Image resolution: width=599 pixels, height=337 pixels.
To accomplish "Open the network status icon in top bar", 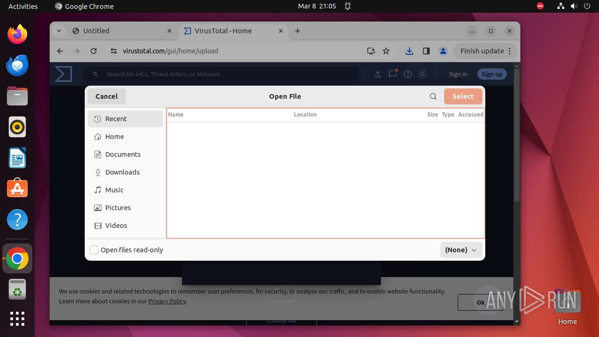I will point(561,6).
